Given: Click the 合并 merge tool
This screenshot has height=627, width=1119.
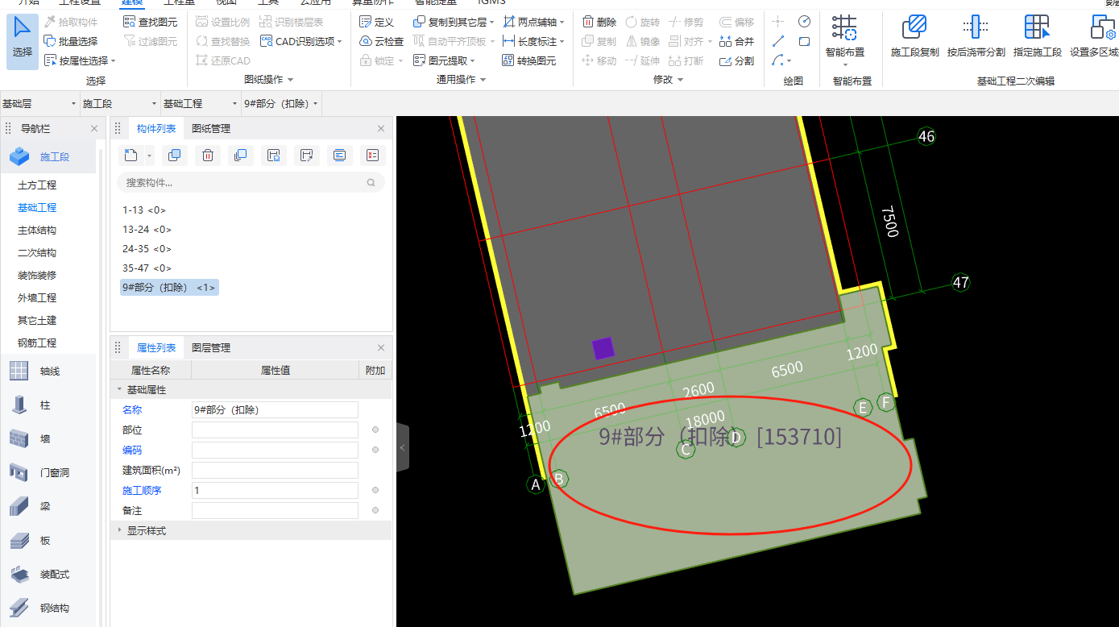Looking at the screenshot, I should 736,41.
